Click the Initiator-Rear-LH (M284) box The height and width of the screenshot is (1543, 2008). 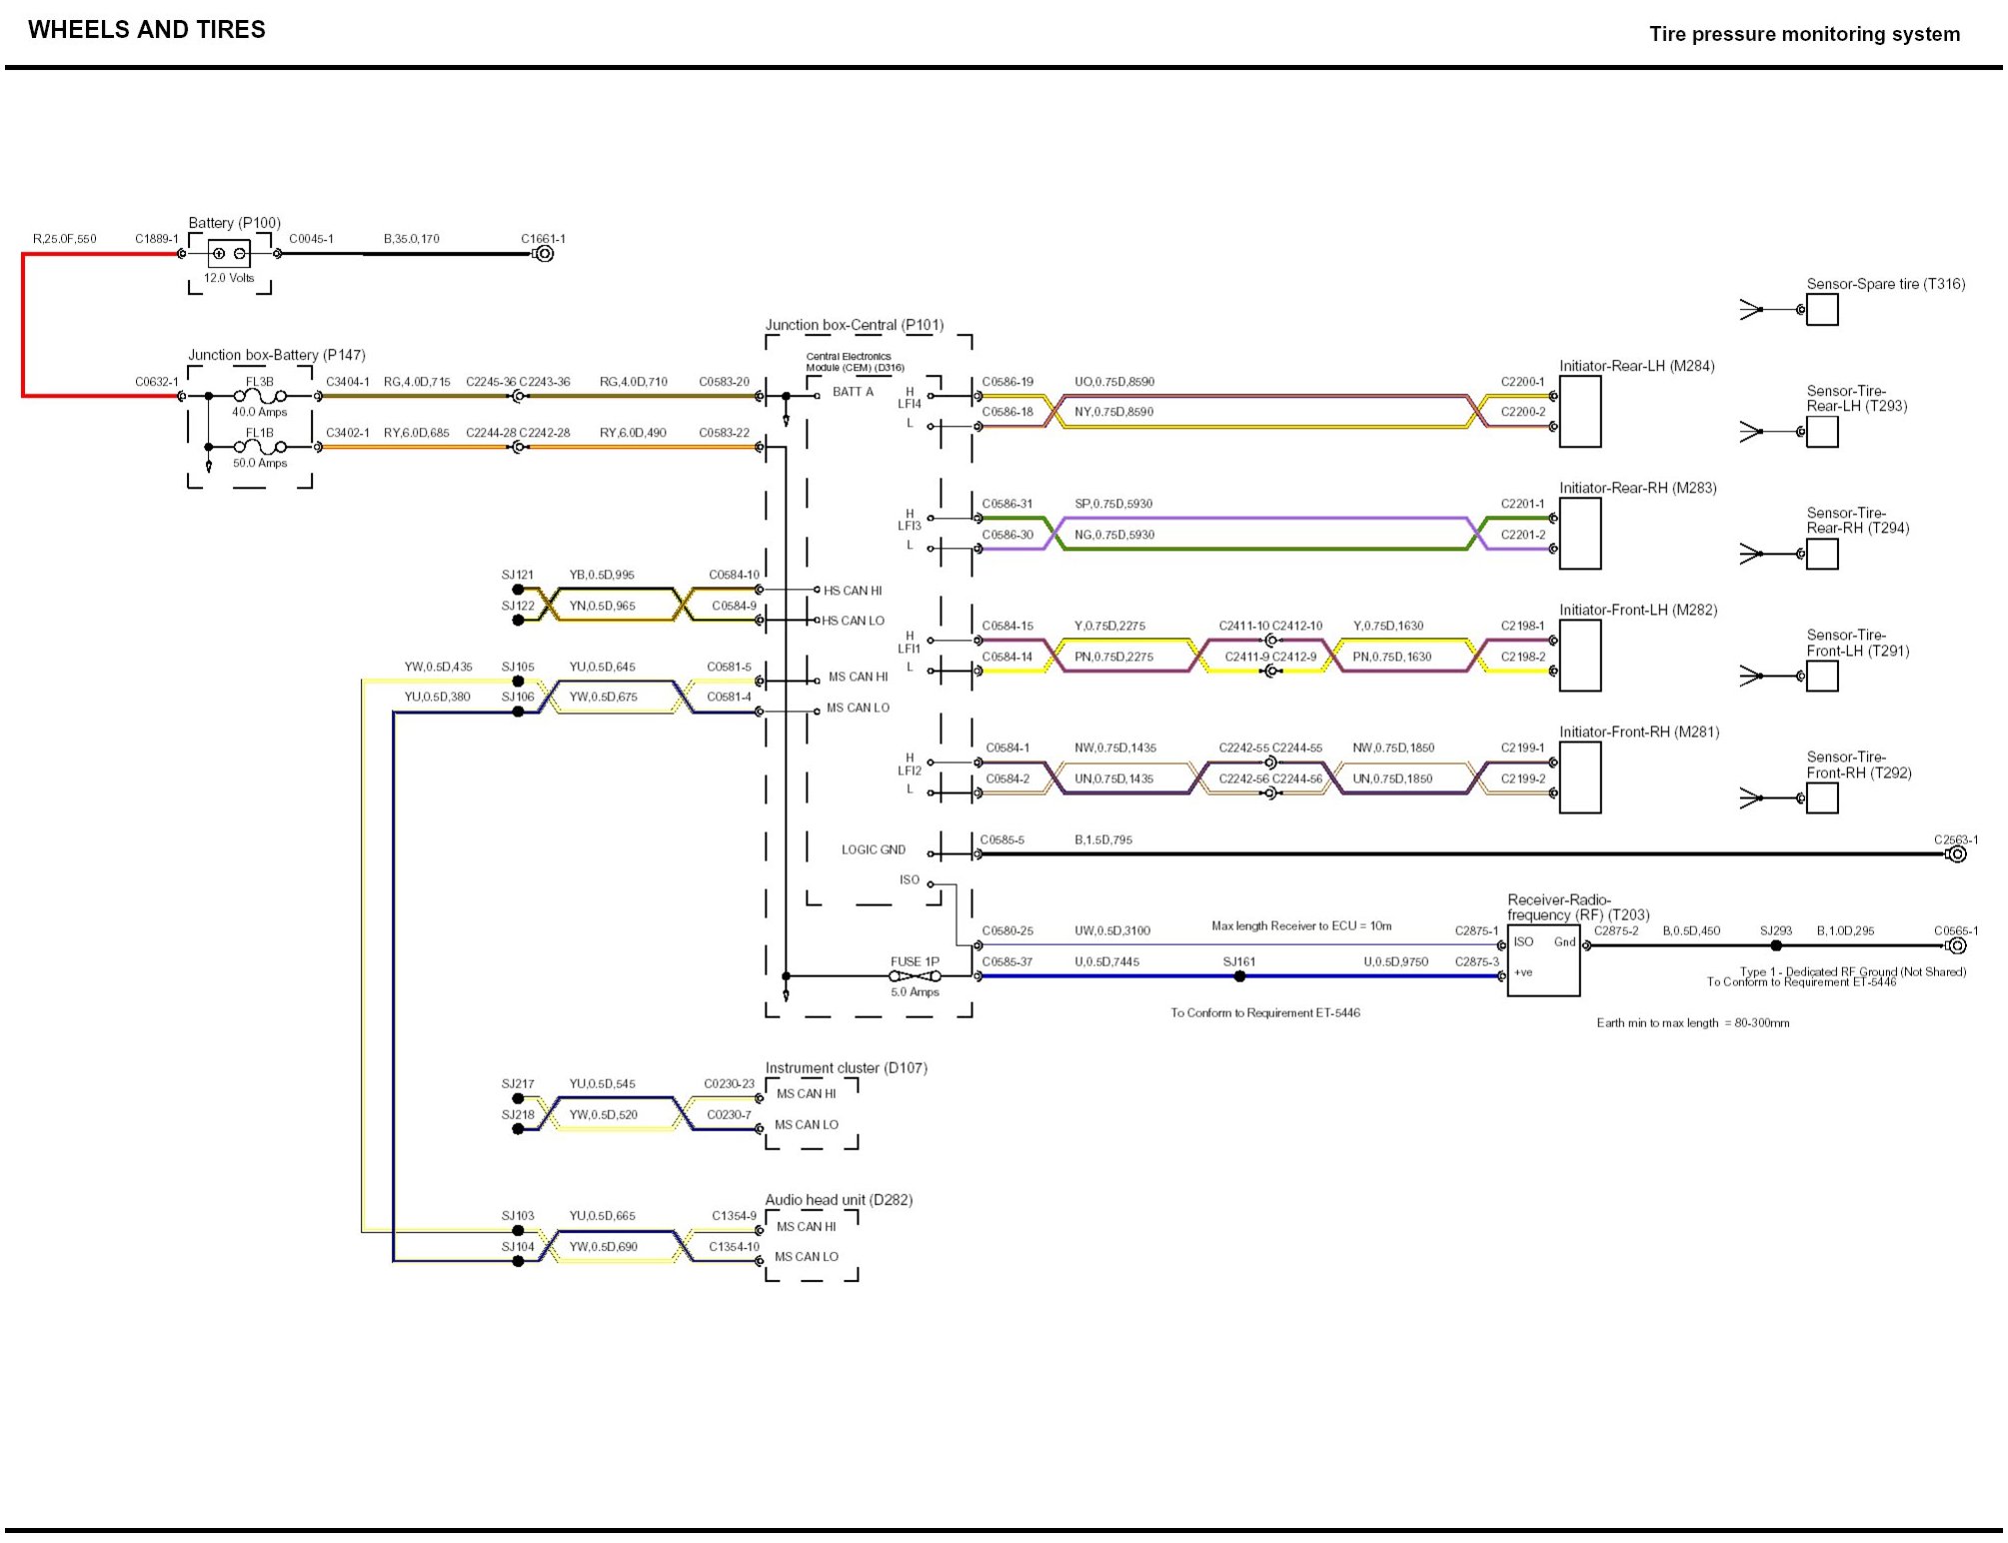coord(1579,412)
